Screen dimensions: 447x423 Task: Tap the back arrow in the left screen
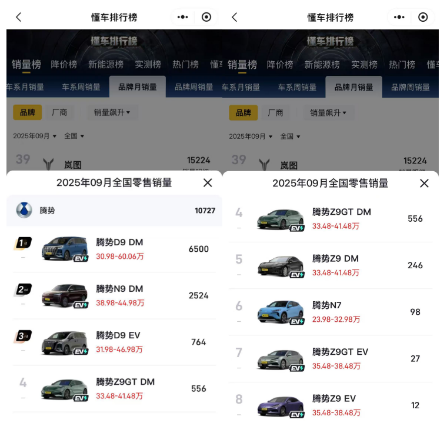click(x=18, y=17)
